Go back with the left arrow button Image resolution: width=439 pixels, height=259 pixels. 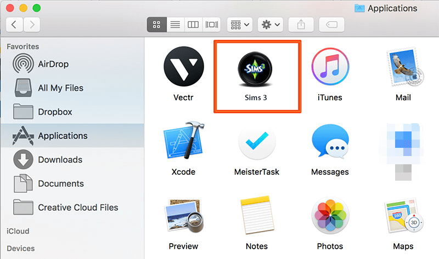click(x=14, y=25)
